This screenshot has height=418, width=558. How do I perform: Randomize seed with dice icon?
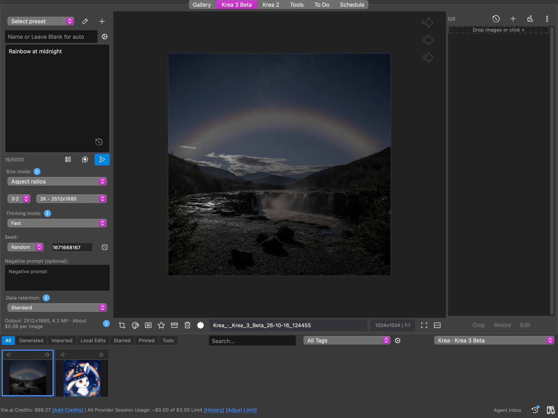(105, 247)
